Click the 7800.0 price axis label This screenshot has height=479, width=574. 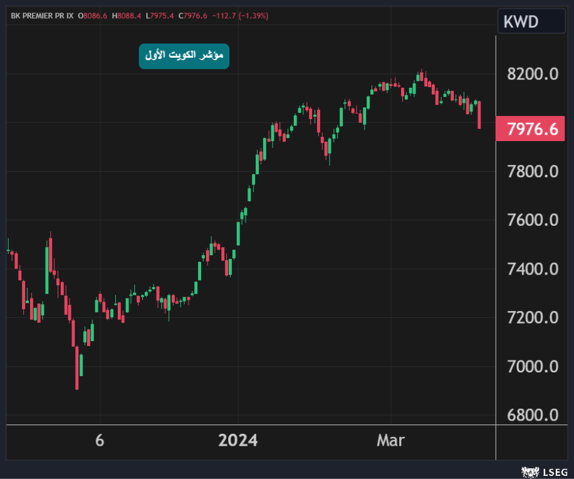[532, 171]
